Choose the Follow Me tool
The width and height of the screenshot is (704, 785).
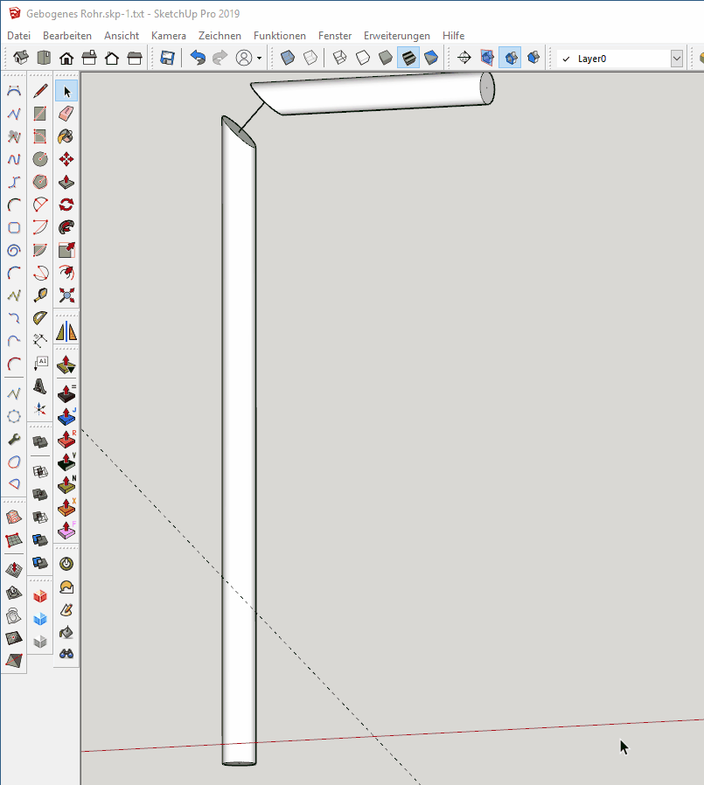point(66,227)
